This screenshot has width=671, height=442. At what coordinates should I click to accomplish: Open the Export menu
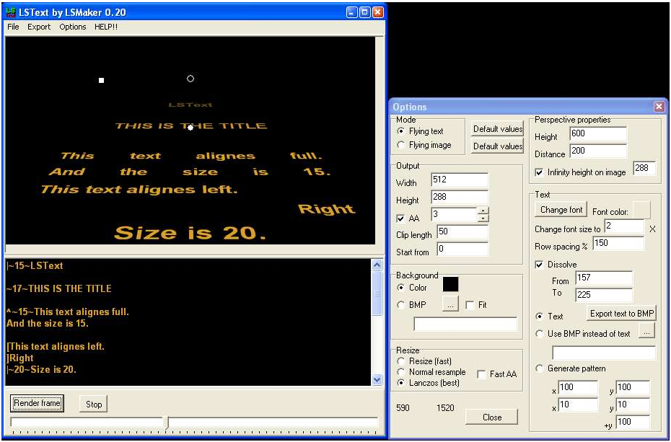click(x=39, y=27)
